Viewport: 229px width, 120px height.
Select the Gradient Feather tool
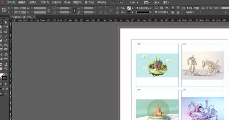pyautogui.click(x=6, y=59)
